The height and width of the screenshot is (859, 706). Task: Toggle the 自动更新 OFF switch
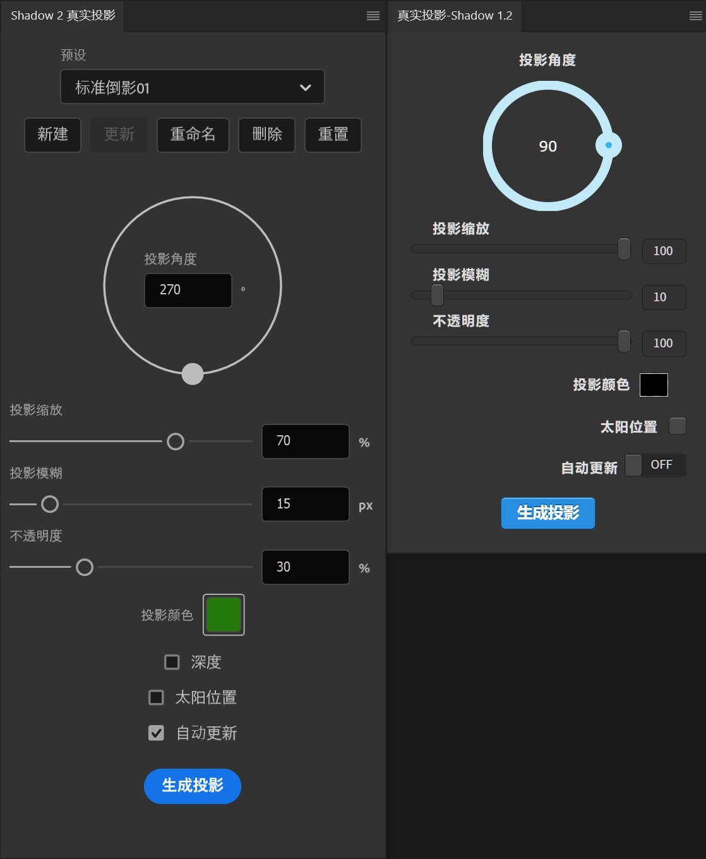tap(655, 465)
